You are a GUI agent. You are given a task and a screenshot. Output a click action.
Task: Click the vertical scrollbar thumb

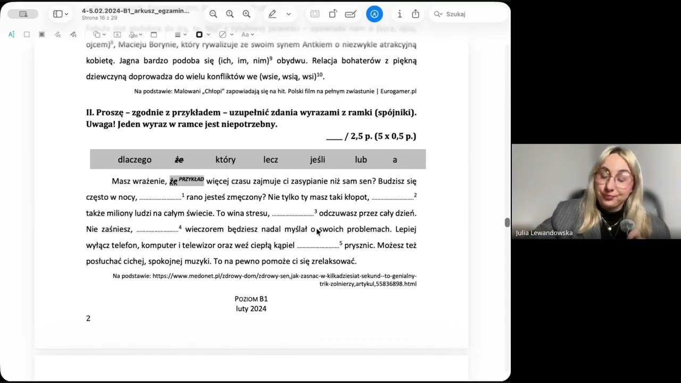click(508, 222)
